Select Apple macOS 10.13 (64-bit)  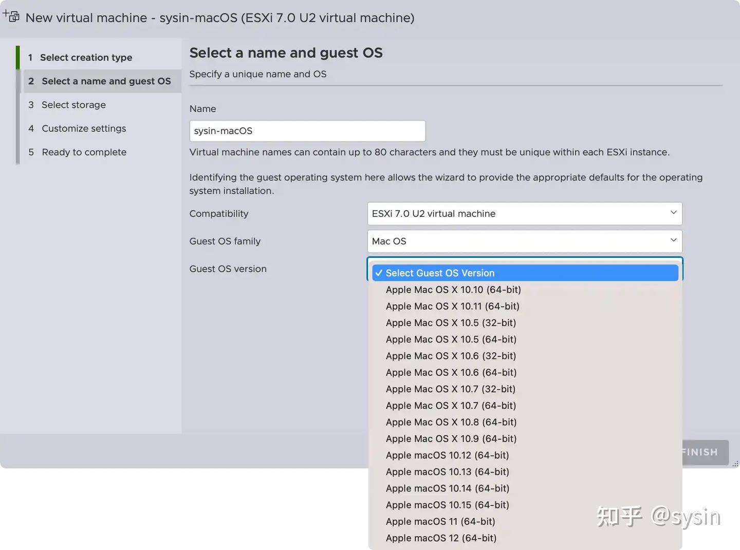click(447, 471)
